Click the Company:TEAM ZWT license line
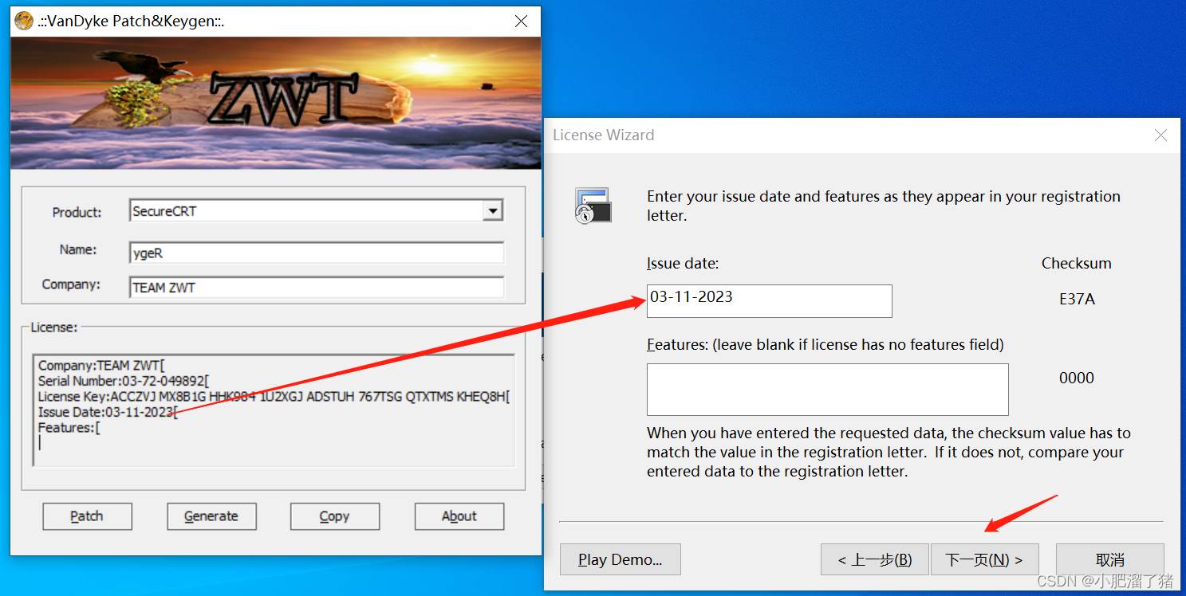The height and width of the screenshot is (596, 1186). [x=100, y=366]
